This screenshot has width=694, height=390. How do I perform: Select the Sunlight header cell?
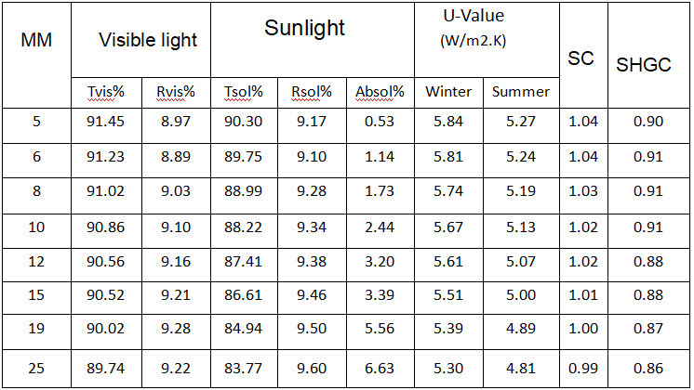[x=313, y=40]
